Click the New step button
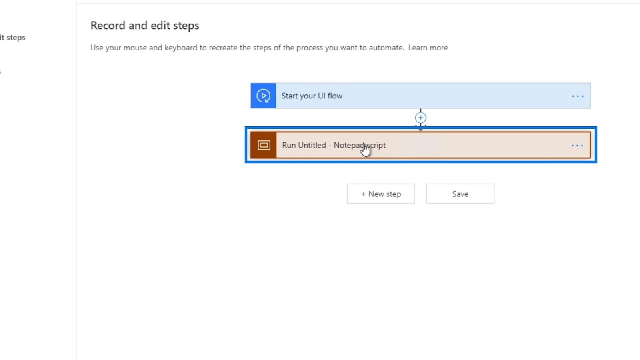Image resolution: width=640 pixels, height=360 pixels. pos(381,194)
